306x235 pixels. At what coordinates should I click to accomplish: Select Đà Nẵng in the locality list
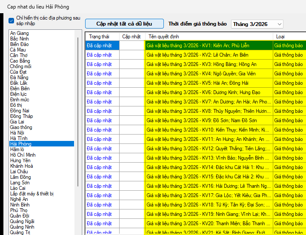tap(19, 77)
